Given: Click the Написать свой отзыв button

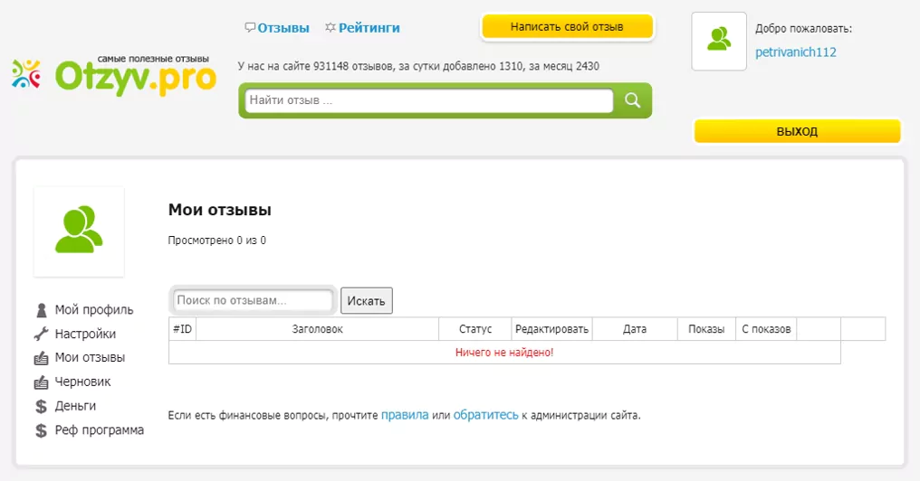Looking at the screenshot, I should coord(567,27).
